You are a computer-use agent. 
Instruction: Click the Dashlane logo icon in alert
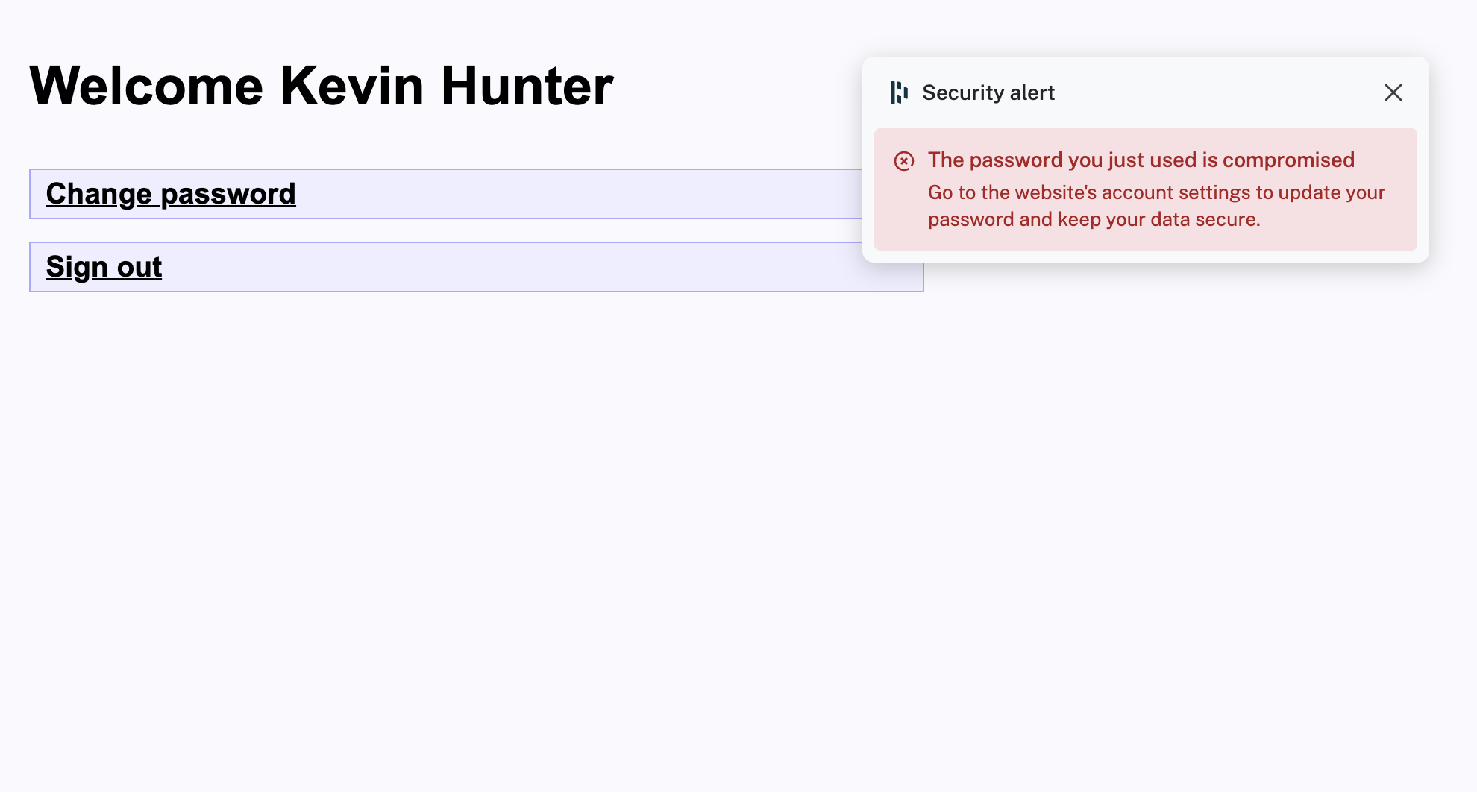(x=899, y=92)
